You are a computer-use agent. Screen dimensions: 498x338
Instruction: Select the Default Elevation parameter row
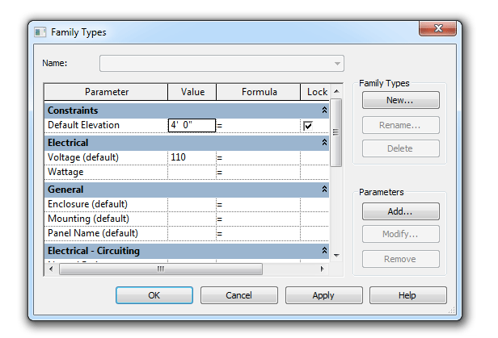[106, 125]
